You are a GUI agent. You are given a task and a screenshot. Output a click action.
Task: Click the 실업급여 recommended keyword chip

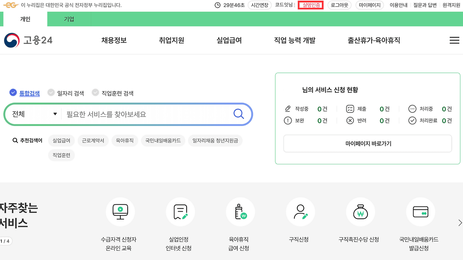tap(61, 140)
